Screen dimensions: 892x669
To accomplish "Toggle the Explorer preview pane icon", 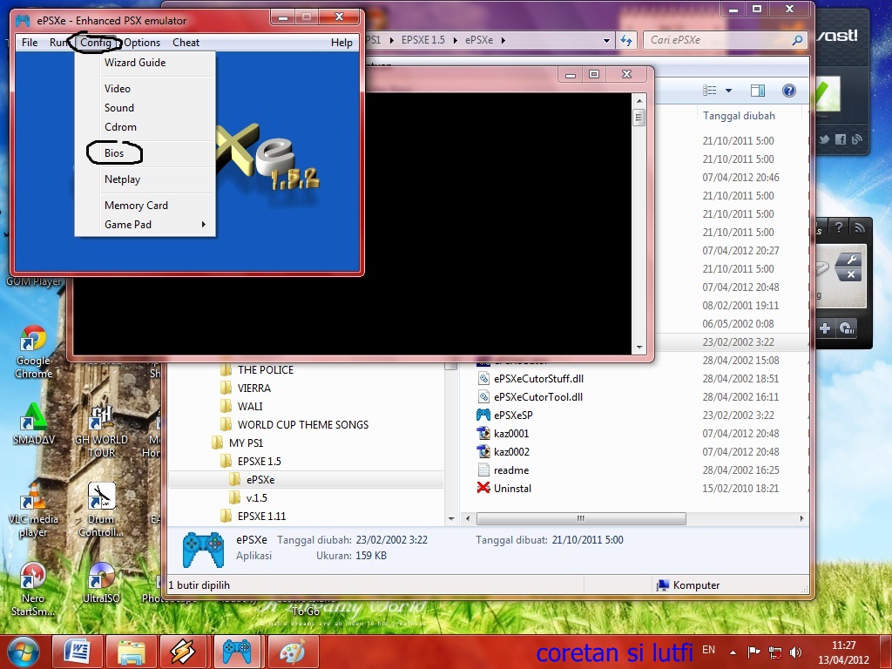I will pos(758,91).
